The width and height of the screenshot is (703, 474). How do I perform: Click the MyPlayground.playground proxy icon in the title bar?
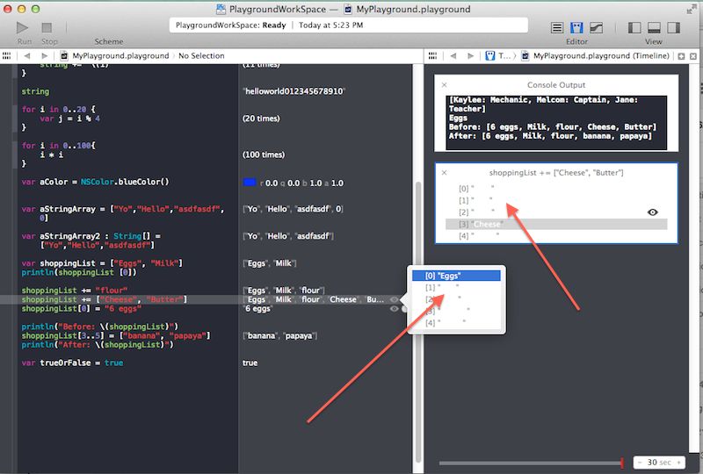(348, 9)
